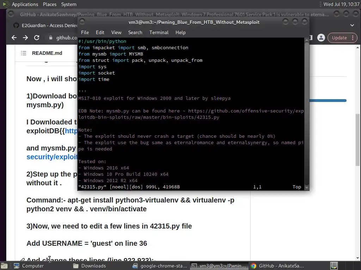Open the terminal Search menu
This screenshot has width=361, height=270.
(135, 32)
